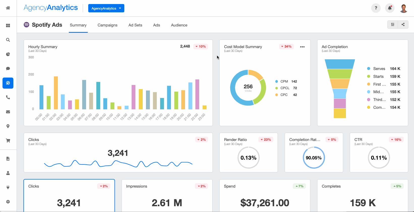Image resolution: width=414 pixels, height=212 pixels.
Task: Open the dashboard settings sliders button
Action: pos(393,24)
